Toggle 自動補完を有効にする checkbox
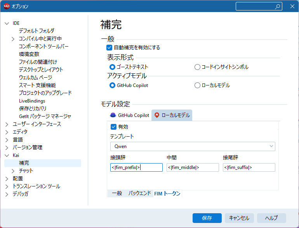The height and width of the screenshot is (228, 299). [109, 47]
